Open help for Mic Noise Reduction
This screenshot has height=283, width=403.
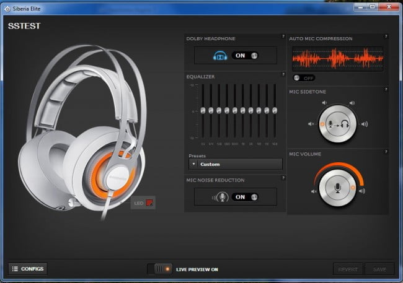(x=283, y=178)
